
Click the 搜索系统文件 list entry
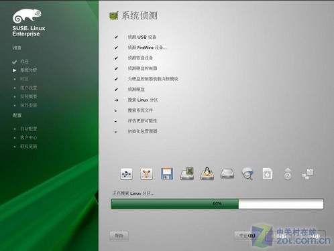coord(140,110)
